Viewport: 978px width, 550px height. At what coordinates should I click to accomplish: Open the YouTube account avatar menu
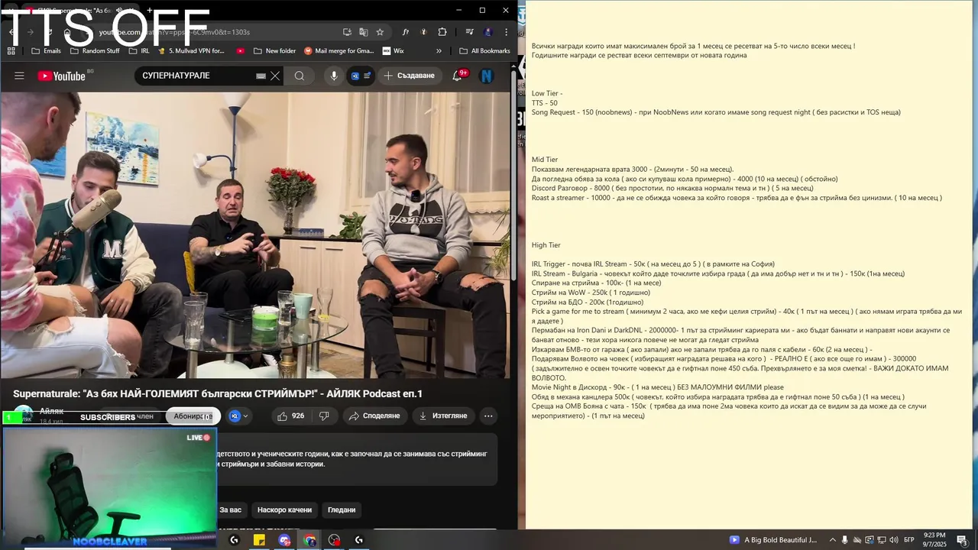pos(486,76)
